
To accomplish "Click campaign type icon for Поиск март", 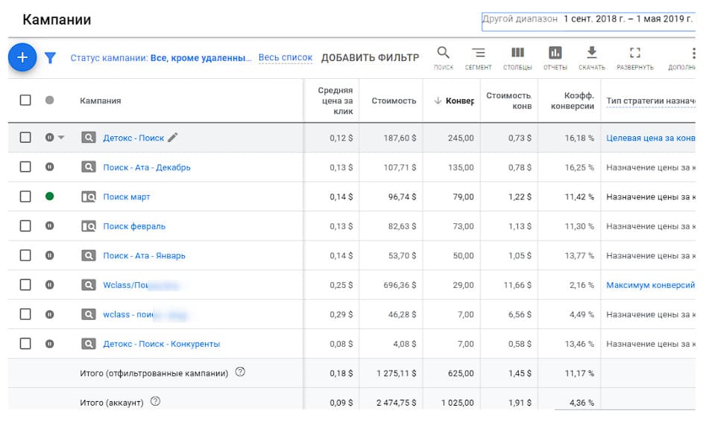I will [x=88, y=196].
